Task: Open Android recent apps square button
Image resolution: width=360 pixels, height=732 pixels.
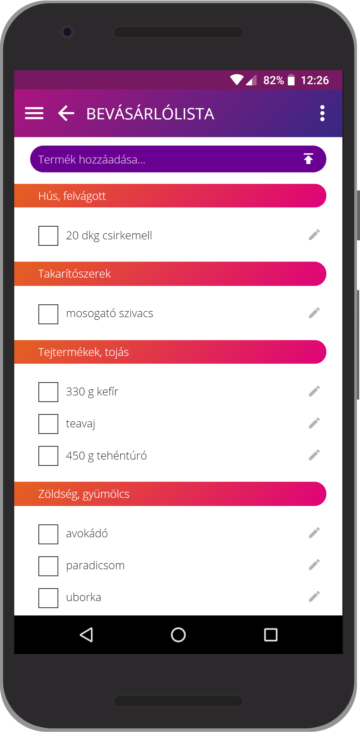Action: (271, 635)
